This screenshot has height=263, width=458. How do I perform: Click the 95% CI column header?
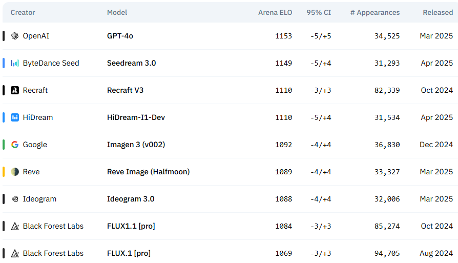(319, 13)
